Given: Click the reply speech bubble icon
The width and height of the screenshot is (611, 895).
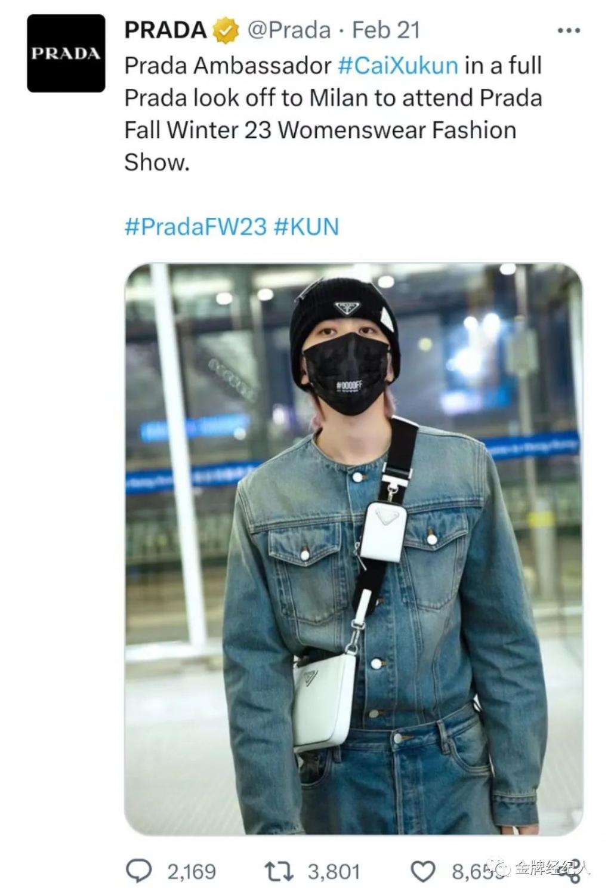Looking at the screenshot, I should coord(140,871).
